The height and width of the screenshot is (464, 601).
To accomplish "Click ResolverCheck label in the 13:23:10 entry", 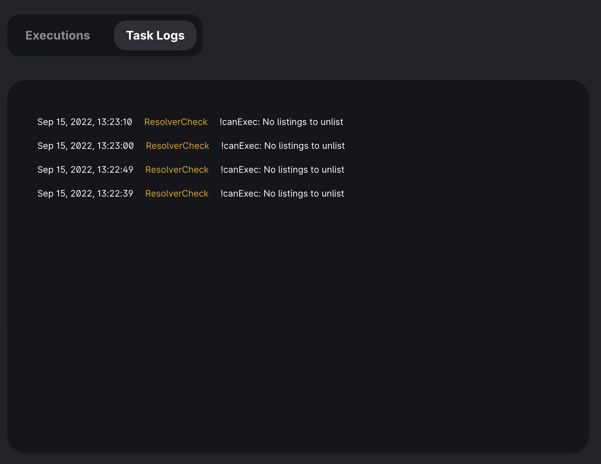I will click(x=176, y=122).
